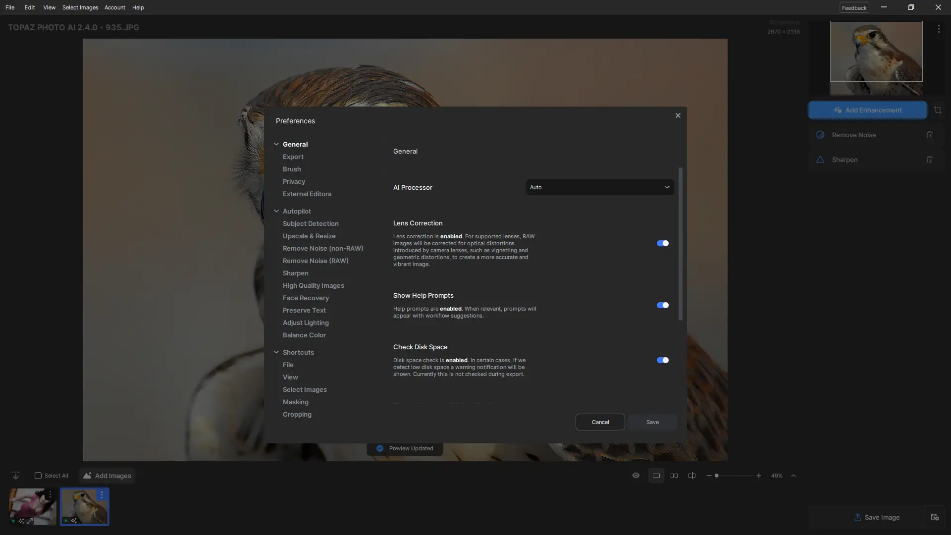Open the Account menu

(x=114, y=7)
